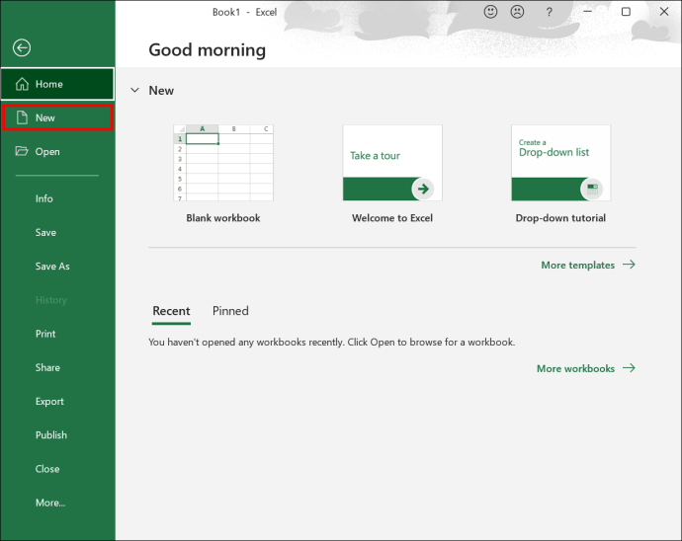Screen dimensions: 682x541
Task: Click the Blank workbook label
Action: pos(223,218)
